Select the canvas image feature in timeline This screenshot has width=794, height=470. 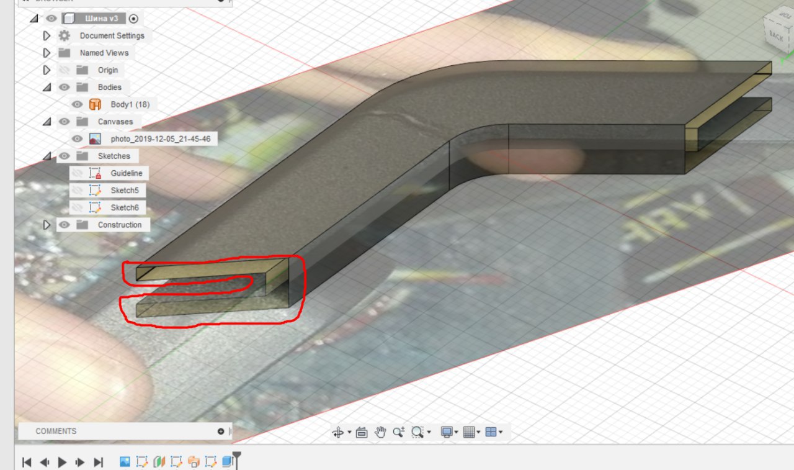[125, 462]
